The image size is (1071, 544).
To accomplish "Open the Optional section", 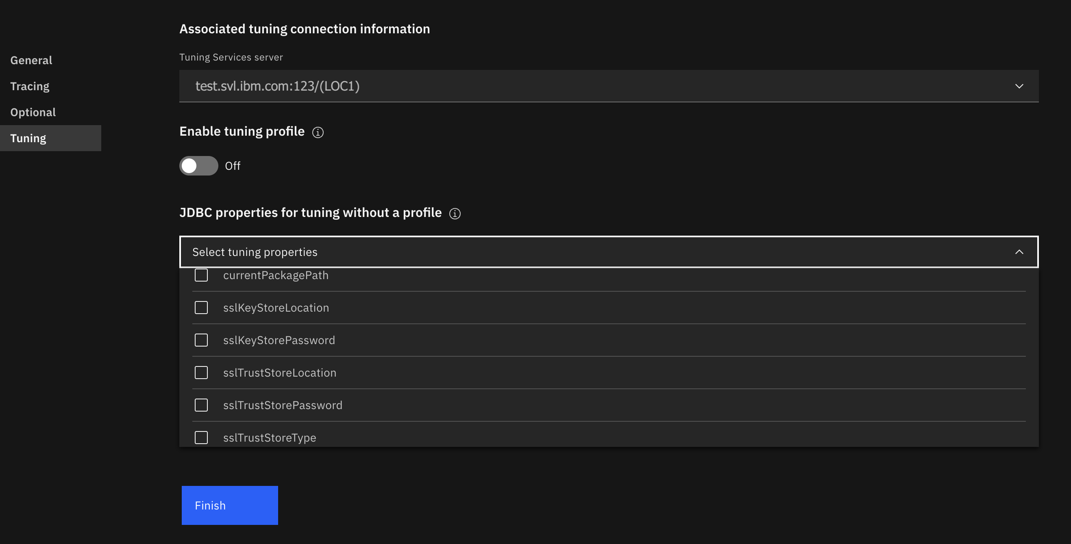I will pyautogui.click(x=33, y=112).
